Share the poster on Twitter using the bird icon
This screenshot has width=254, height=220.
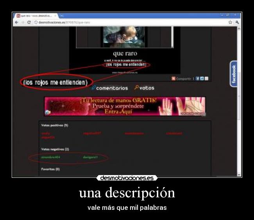(x=202, y=79)
